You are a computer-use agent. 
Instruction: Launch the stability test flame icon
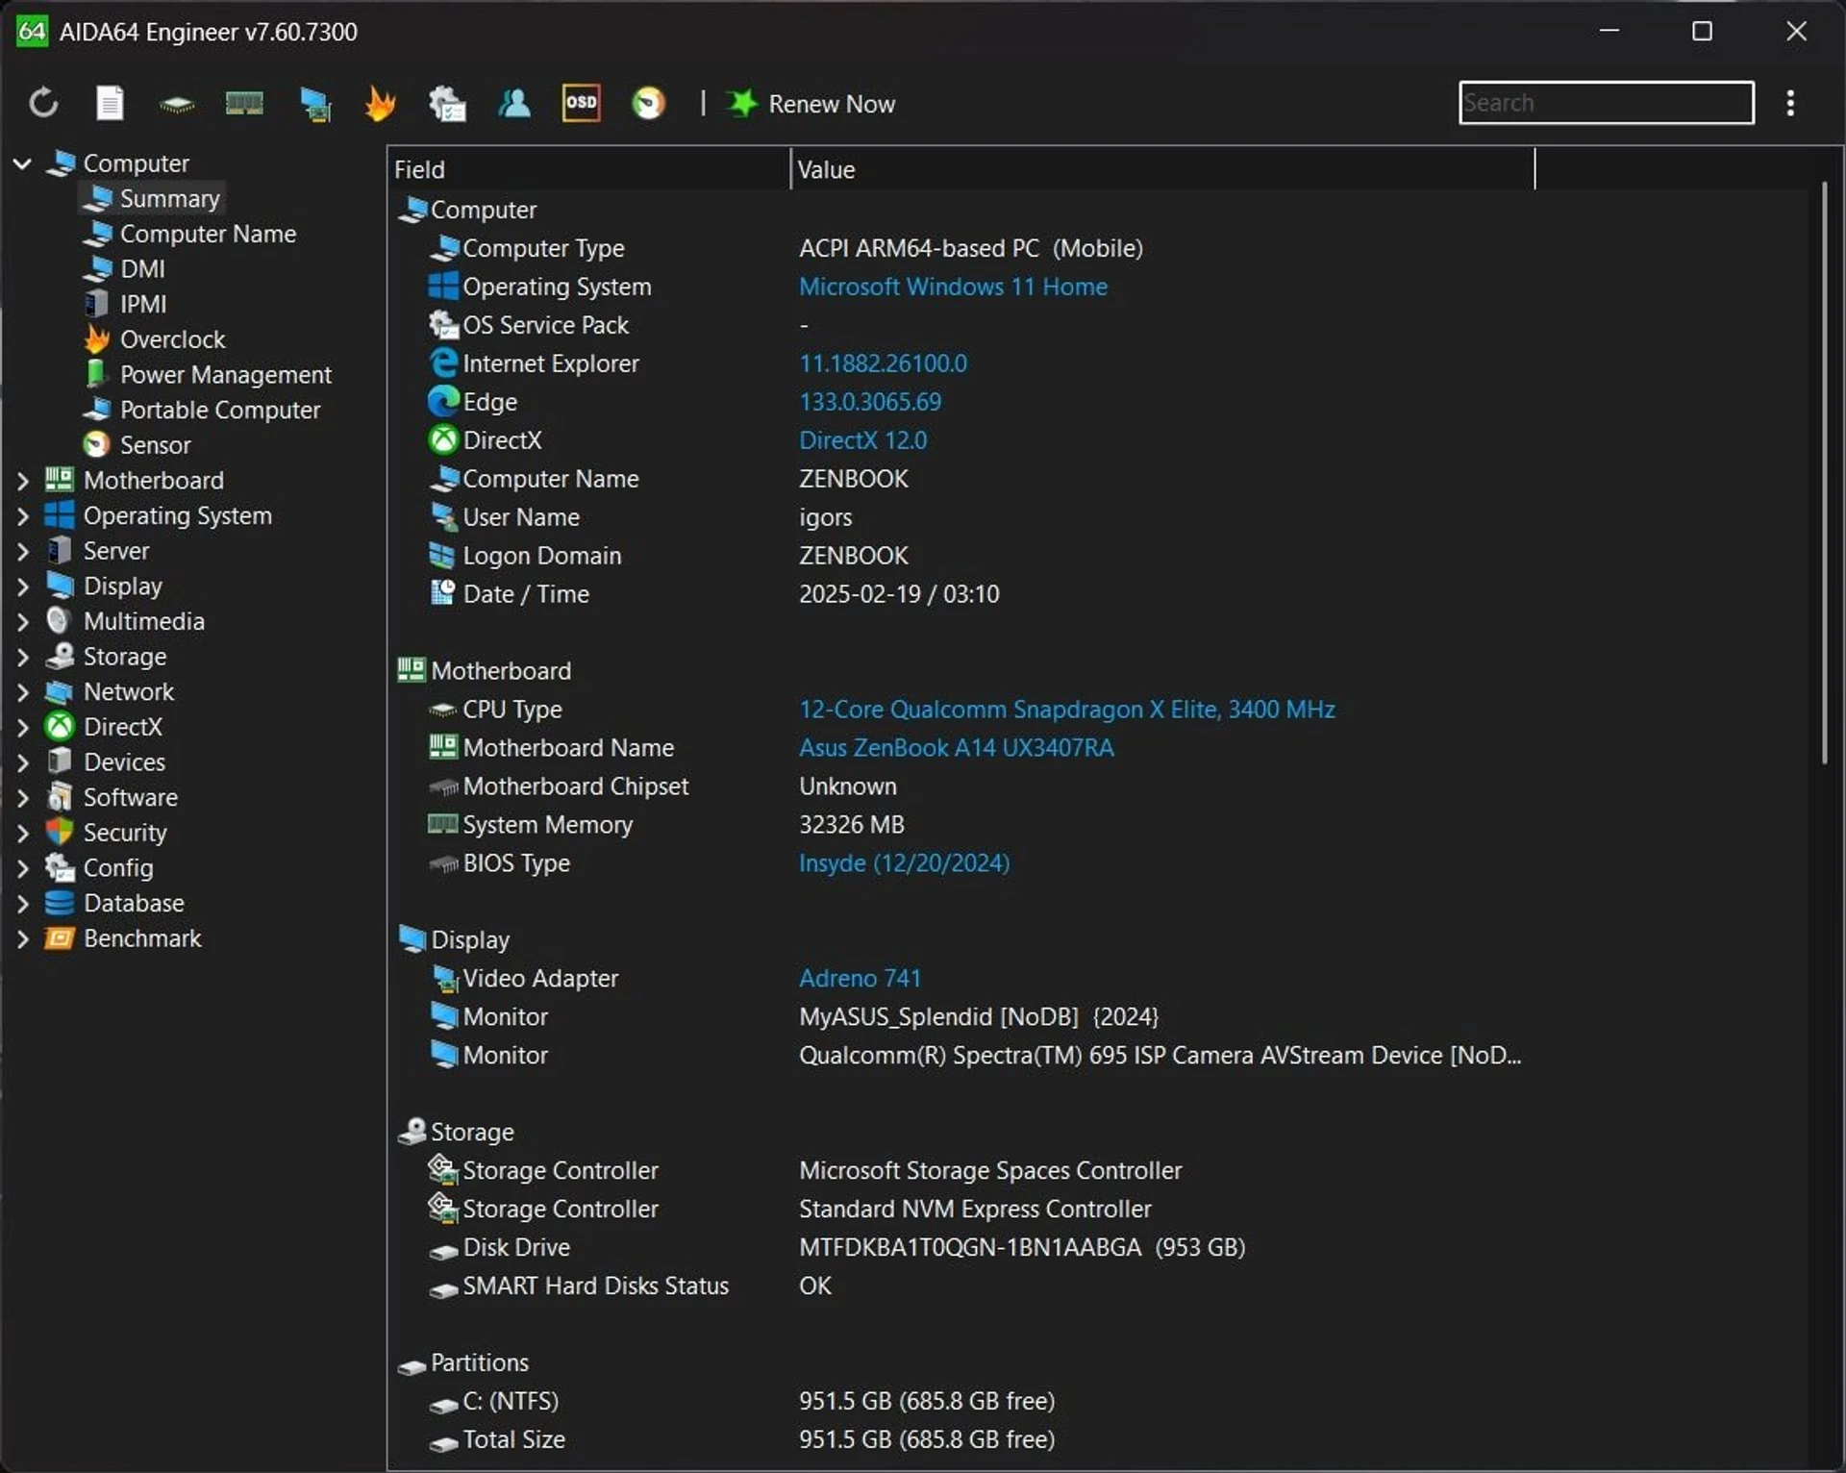pyautogui.click(x=381, y=103)
